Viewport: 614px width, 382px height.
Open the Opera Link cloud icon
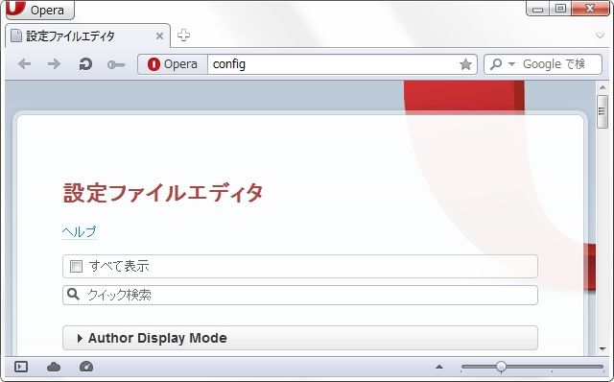point(54,367)
